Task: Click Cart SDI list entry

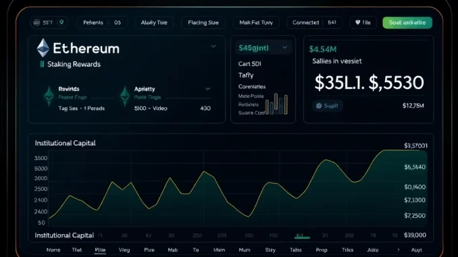Action: pos(250,63)
